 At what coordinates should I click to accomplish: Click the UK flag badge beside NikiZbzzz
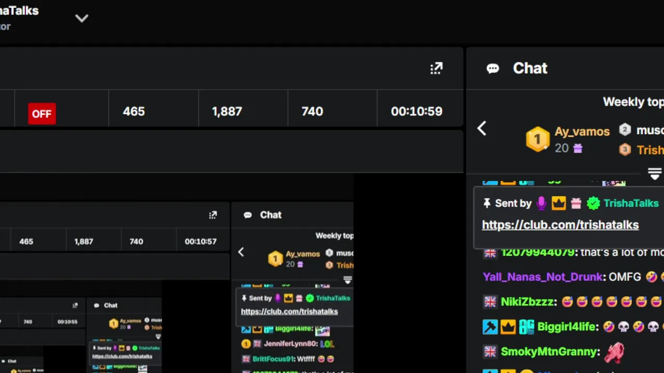click(490, 302)
